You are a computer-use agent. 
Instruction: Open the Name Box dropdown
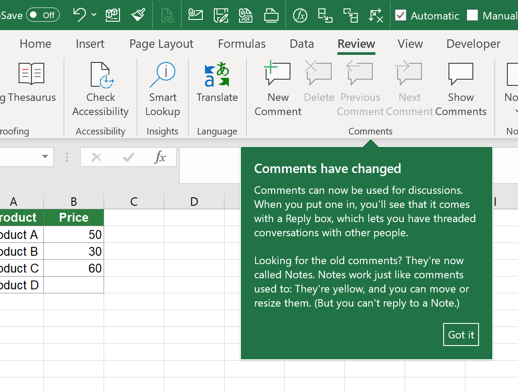45,157
